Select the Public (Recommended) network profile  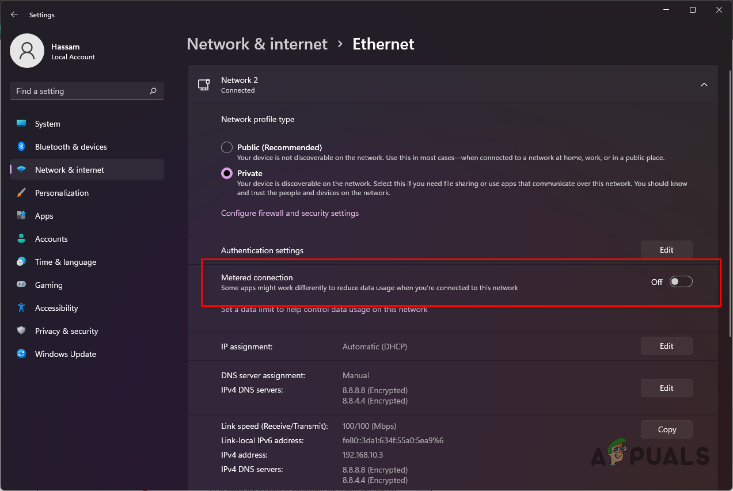(x=227, y=147)
